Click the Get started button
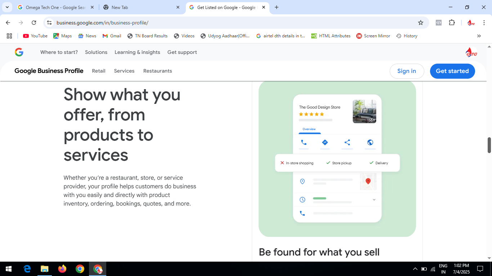The height and width of the screenshot is (276, 492). tap(452, 71)
